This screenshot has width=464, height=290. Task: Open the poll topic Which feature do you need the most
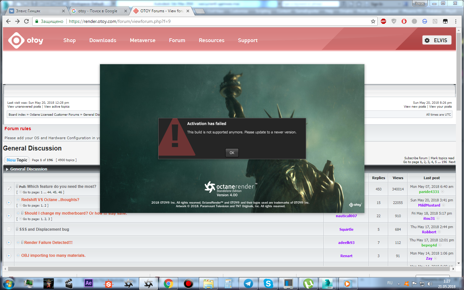coord(62,187)
